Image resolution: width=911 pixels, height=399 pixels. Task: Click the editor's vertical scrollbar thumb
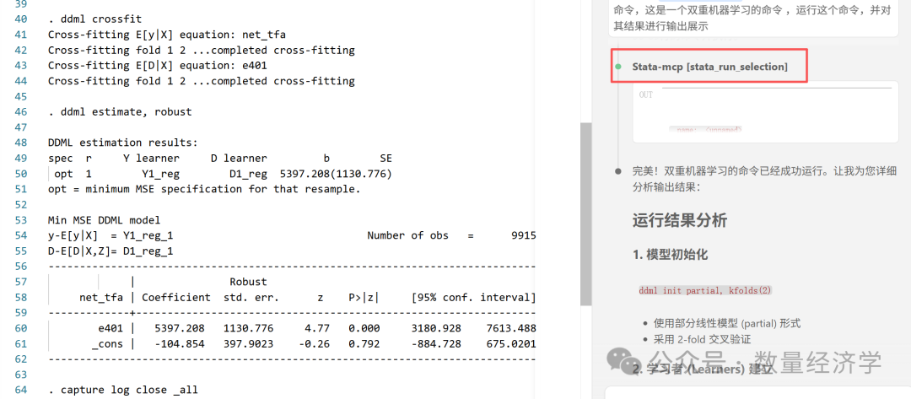tap(585, 213)
